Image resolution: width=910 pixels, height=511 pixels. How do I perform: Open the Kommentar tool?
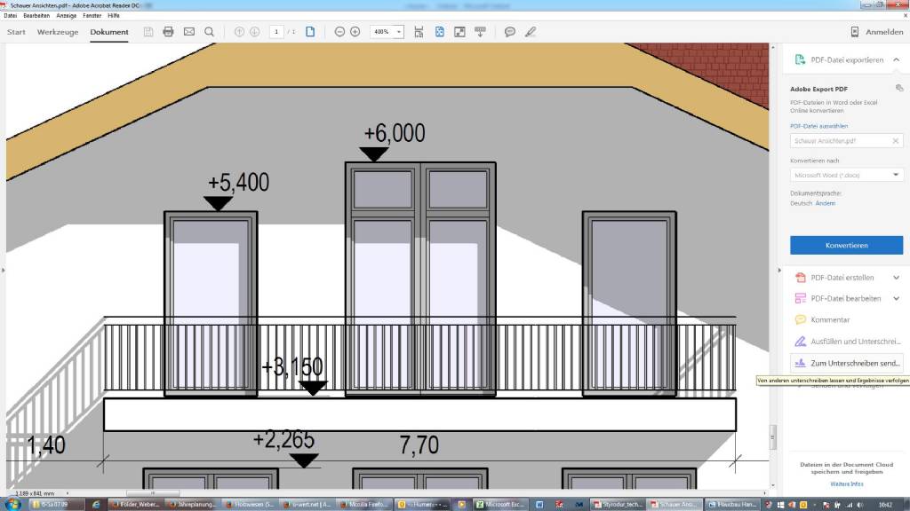[830, 319]
